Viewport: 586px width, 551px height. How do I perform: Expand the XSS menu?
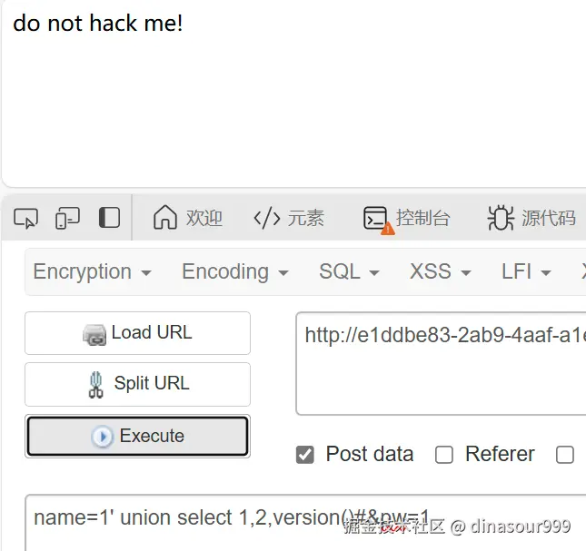[x=441, y=271]
